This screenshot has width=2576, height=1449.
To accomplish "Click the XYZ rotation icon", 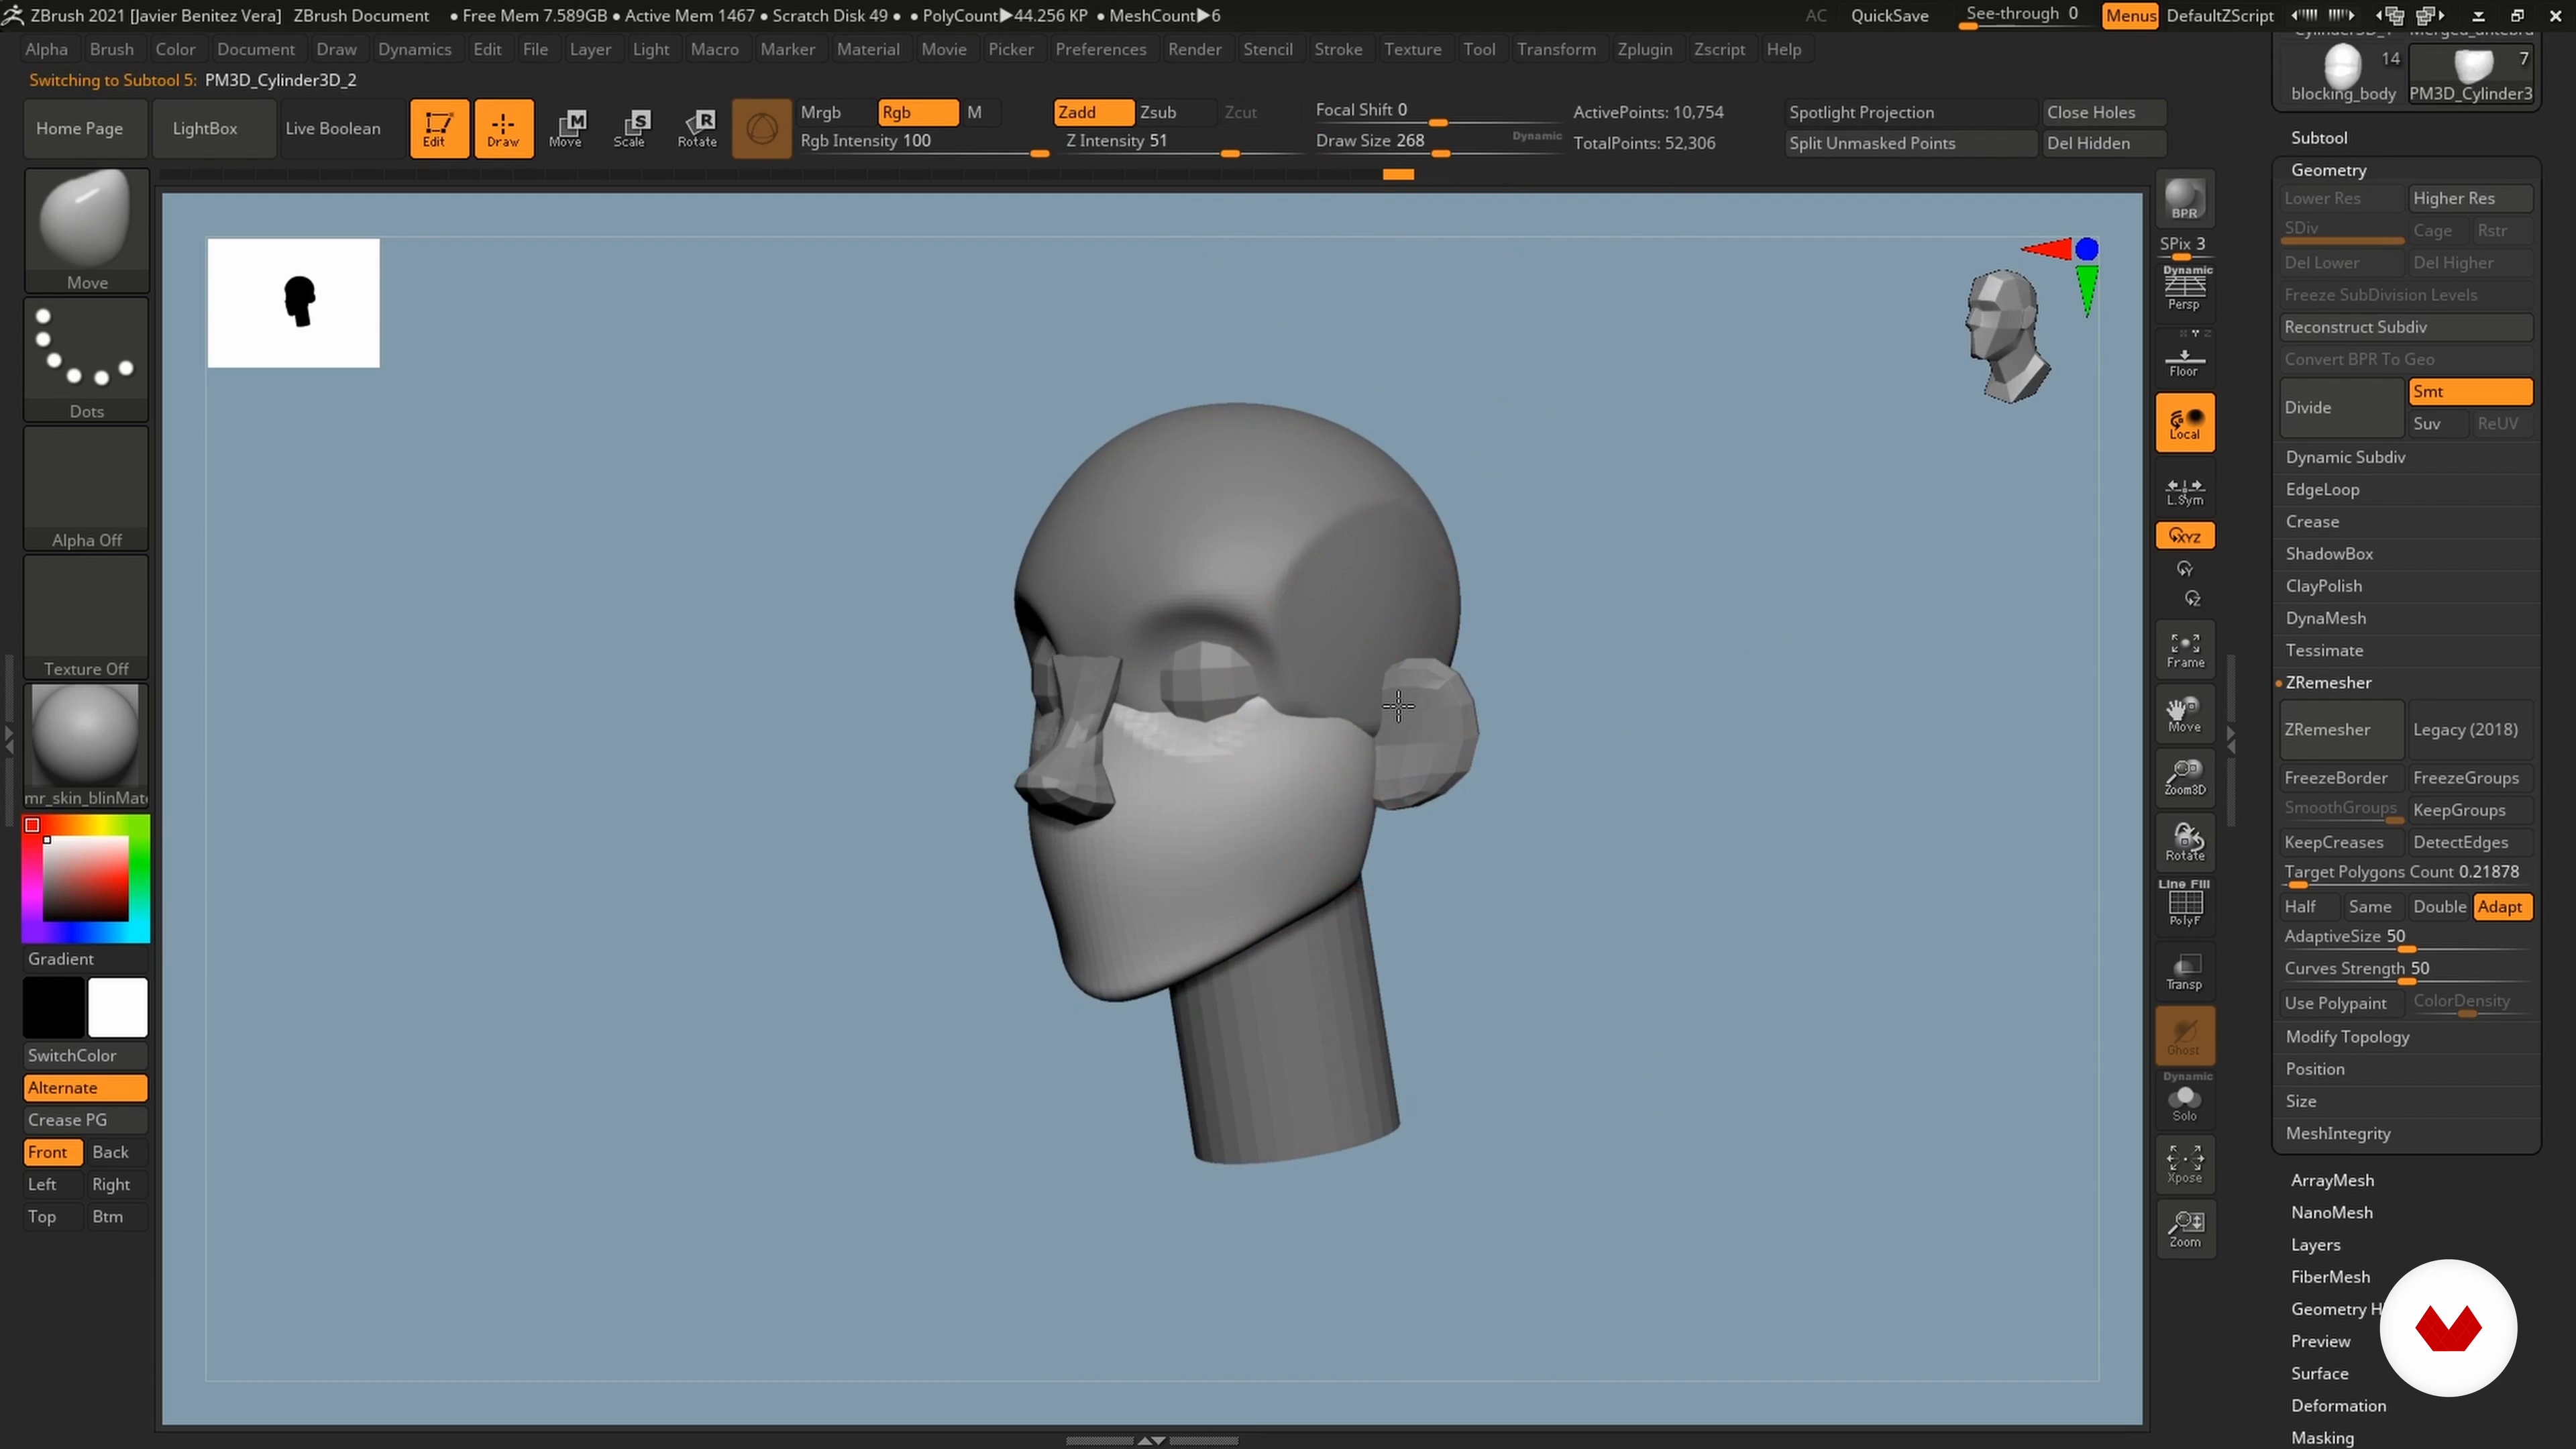I will click(x=2185, y=536).
